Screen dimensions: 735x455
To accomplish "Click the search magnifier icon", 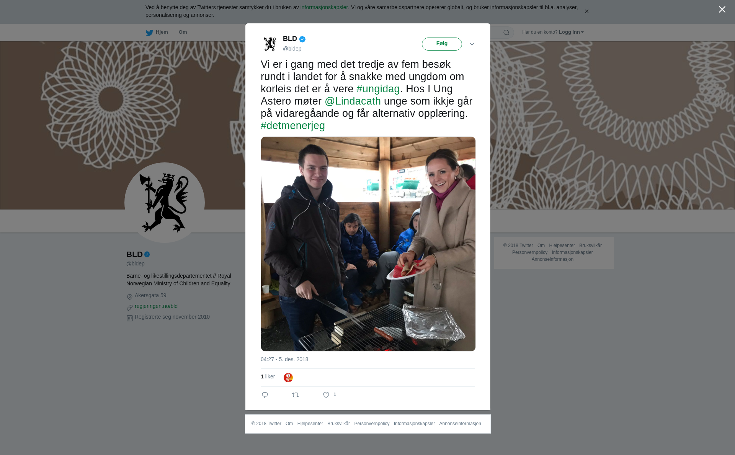I will (506, 33).
